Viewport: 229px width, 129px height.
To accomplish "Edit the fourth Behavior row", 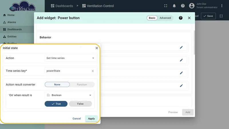I will click(x=181, y=85).
